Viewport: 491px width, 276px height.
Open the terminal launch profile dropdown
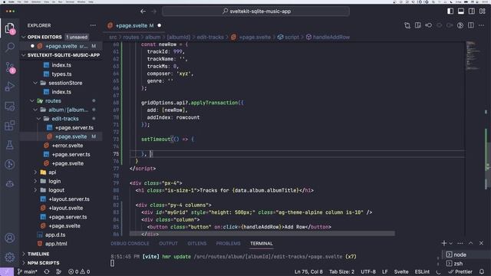[451, 243]
